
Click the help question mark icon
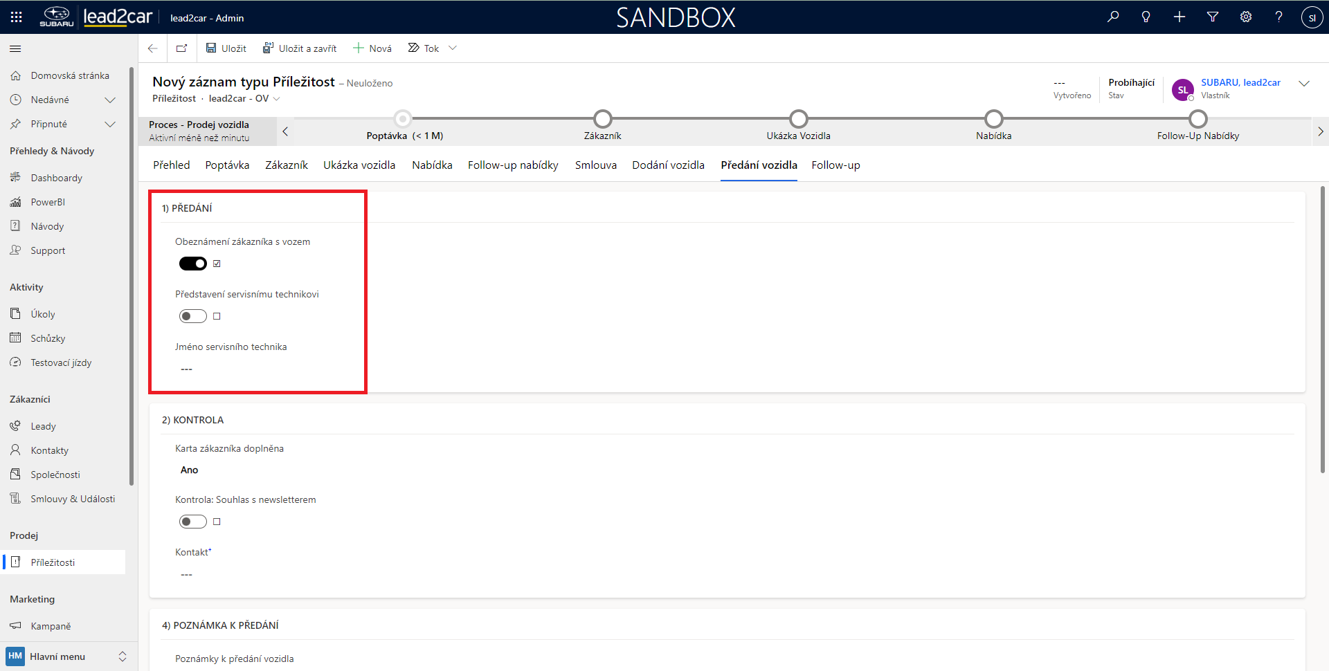[1278, 17]
